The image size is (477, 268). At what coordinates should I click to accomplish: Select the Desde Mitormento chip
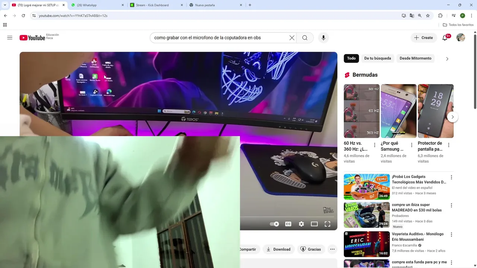click(x=416, y=58)
